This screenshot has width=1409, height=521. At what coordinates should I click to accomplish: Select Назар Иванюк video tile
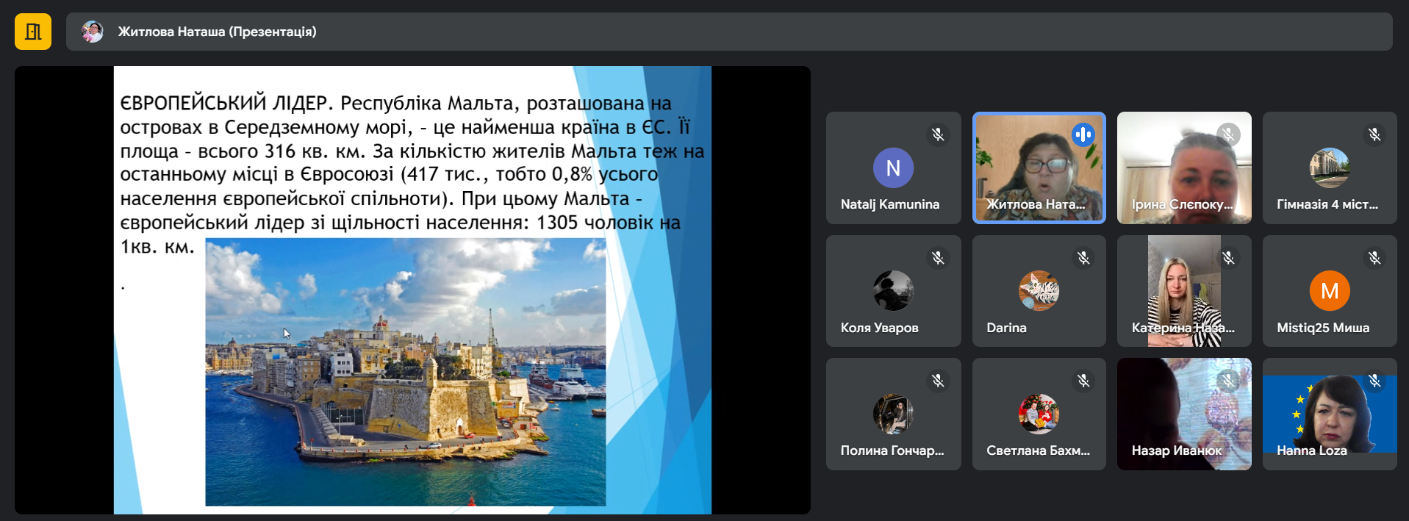click(1183, 414)
